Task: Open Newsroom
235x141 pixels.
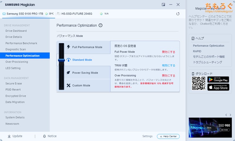Action: click(12, 124)
